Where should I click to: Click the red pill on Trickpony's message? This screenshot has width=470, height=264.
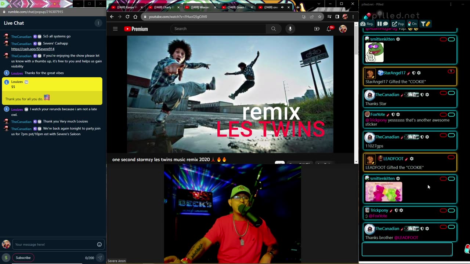coord(443,210)
